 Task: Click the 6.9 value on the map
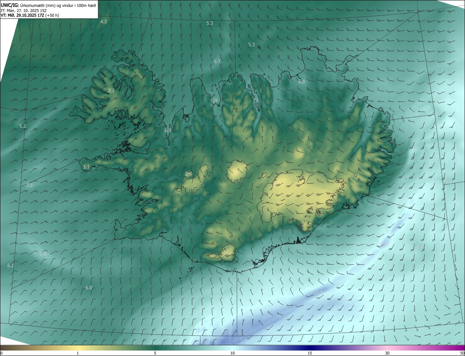pyautogui.click(x=214, y=100)
